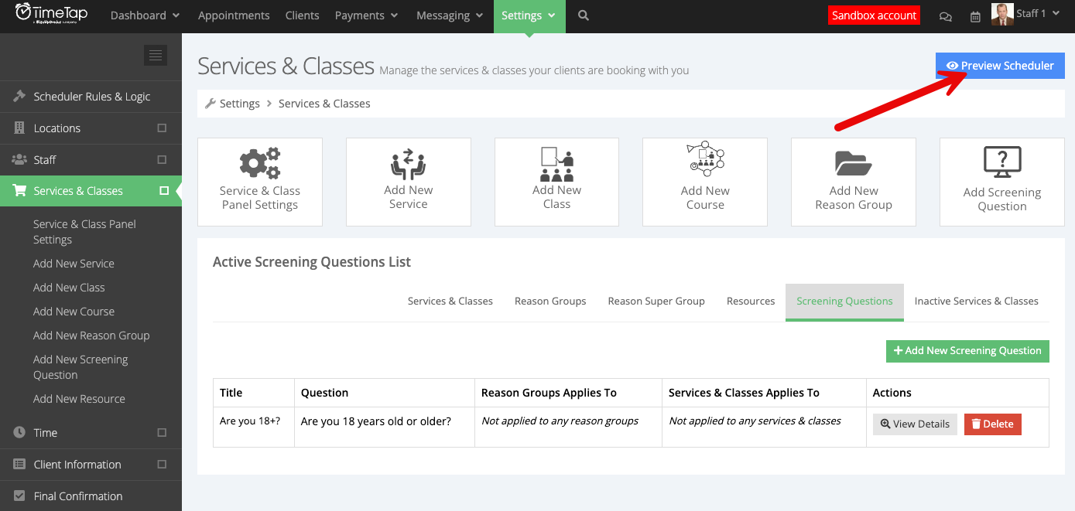Screen dimensions: 1075x511
Task: Click the Staff 1 profile photo
Action: pyautogui.click(x=1002, y=15)
